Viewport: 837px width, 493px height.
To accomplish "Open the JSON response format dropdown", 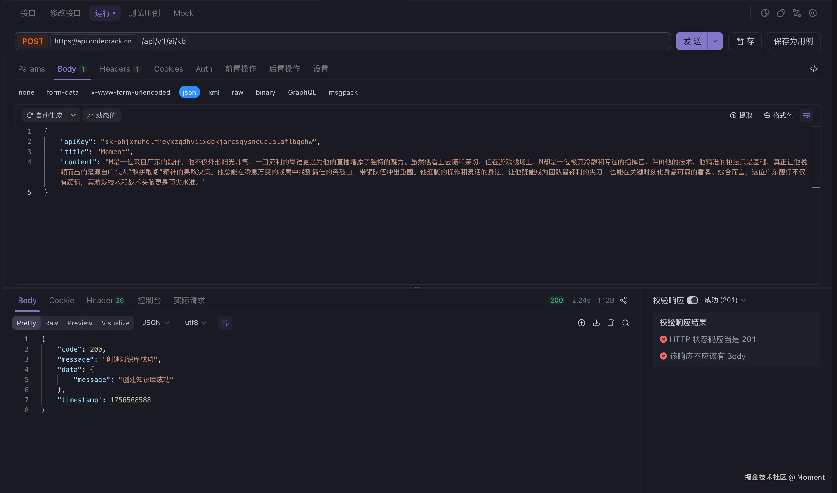I will 156,323.
